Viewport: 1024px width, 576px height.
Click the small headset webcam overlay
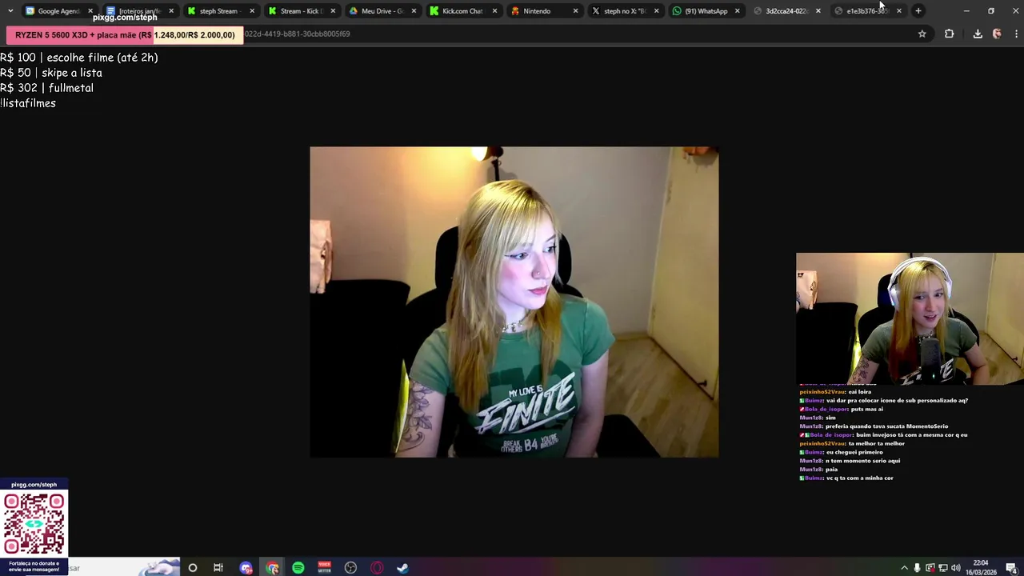coord(910,318)
